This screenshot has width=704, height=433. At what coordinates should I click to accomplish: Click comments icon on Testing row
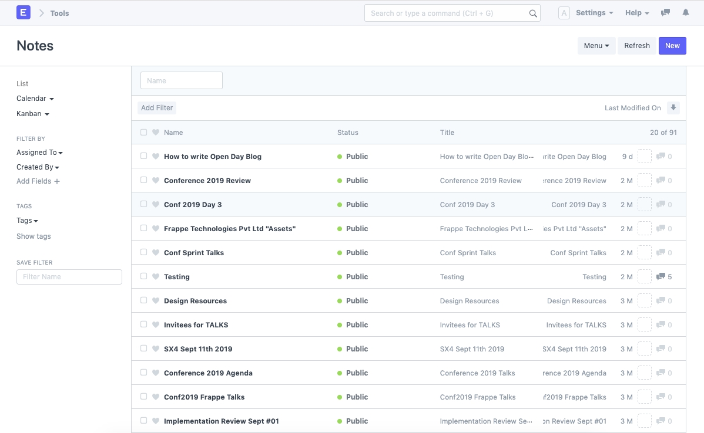coord(661,277)
